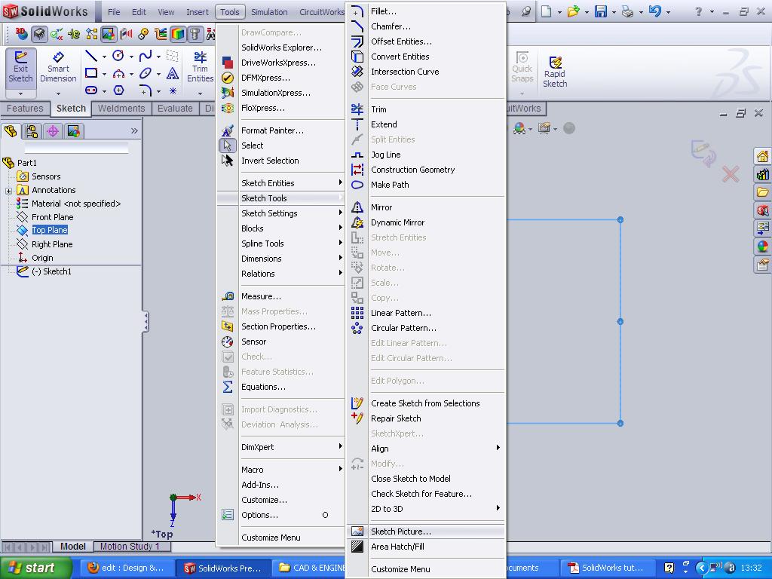
Task: Toggle Dynamic Mirror in the submenu
Action: coord(427,222)
